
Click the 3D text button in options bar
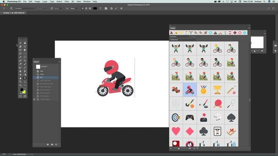tap(122, 8)
